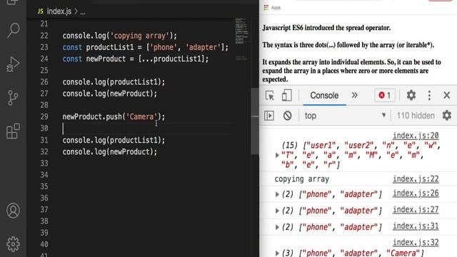Click the editor vertical scrollbar

(255, 121)
